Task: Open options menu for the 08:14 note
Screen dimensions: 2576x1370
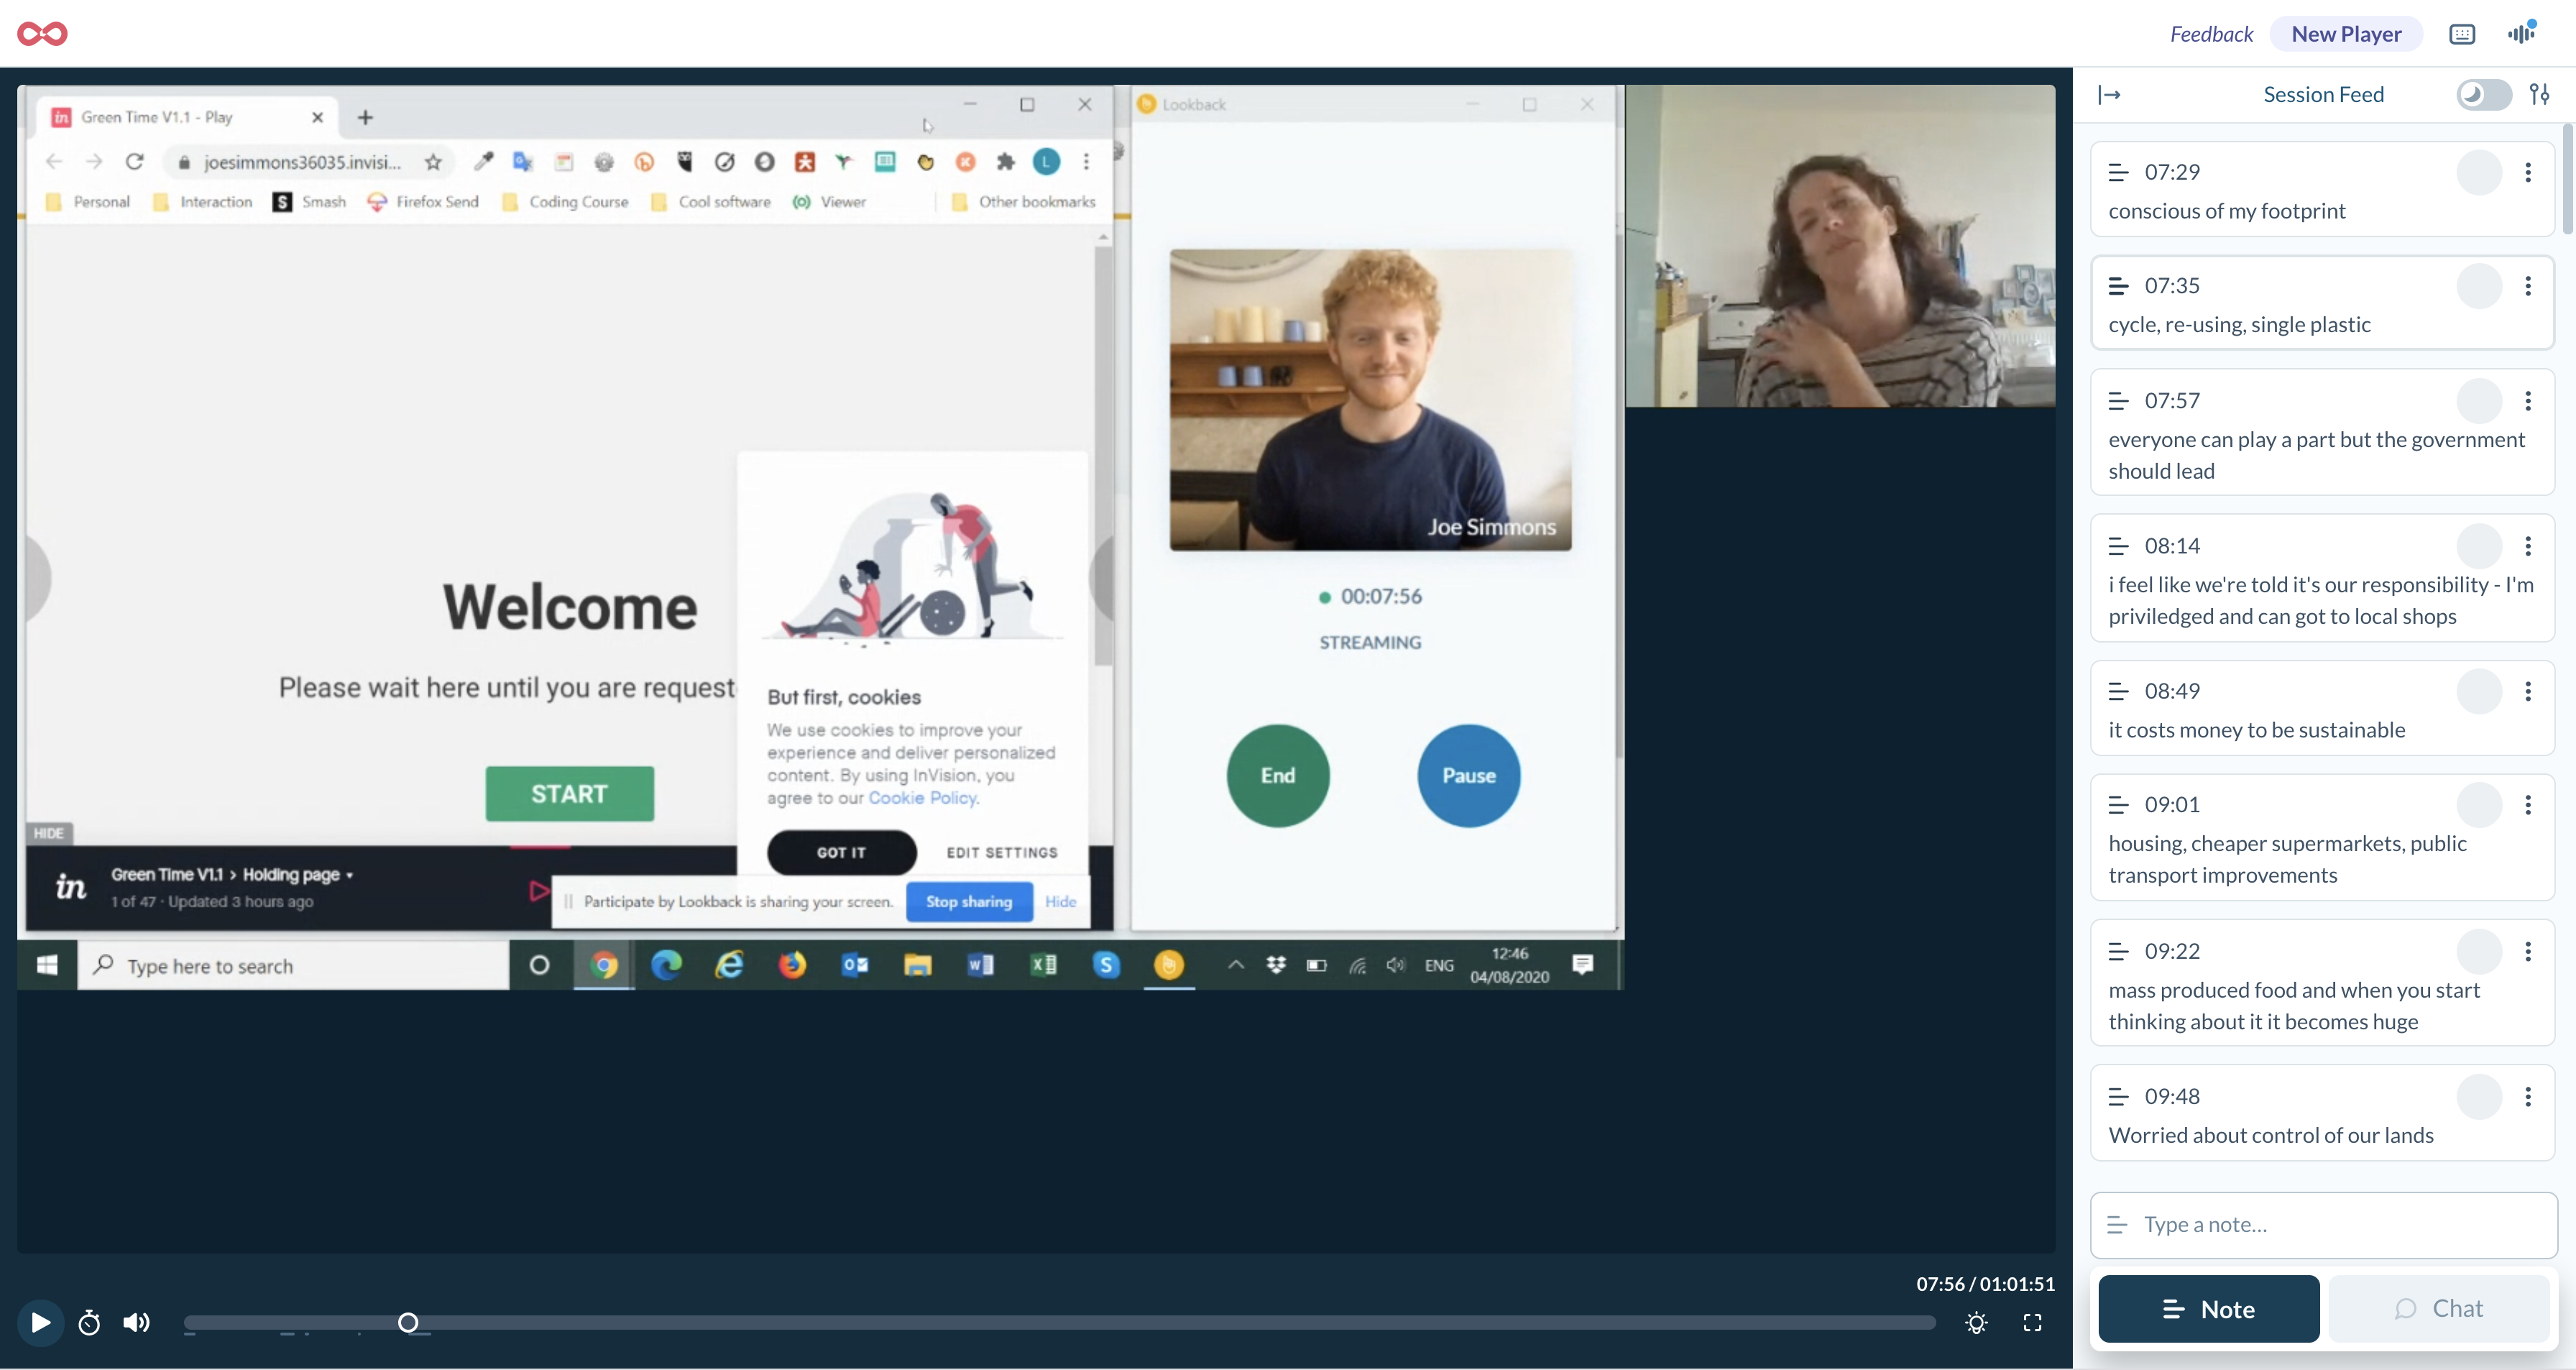Action: point(2528,546)
